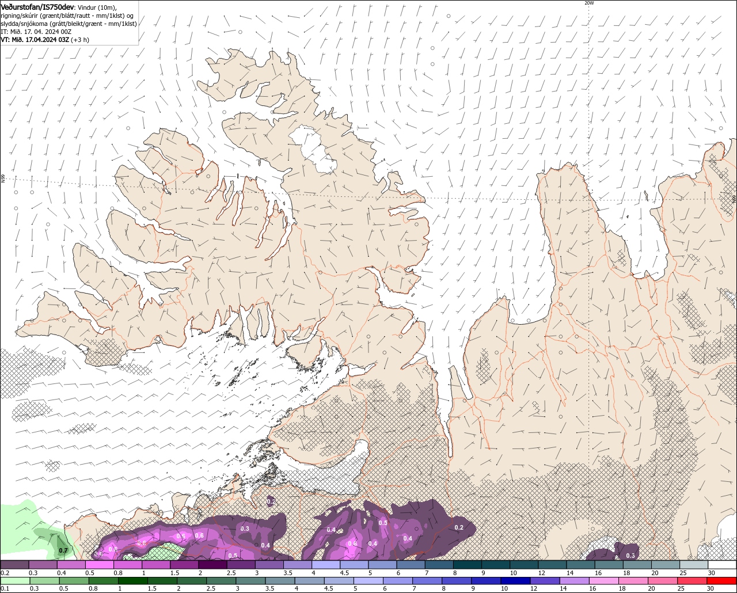Click the '12' value in the upper legend row
The height and width of the screenshot is (593, 737).
541,573
